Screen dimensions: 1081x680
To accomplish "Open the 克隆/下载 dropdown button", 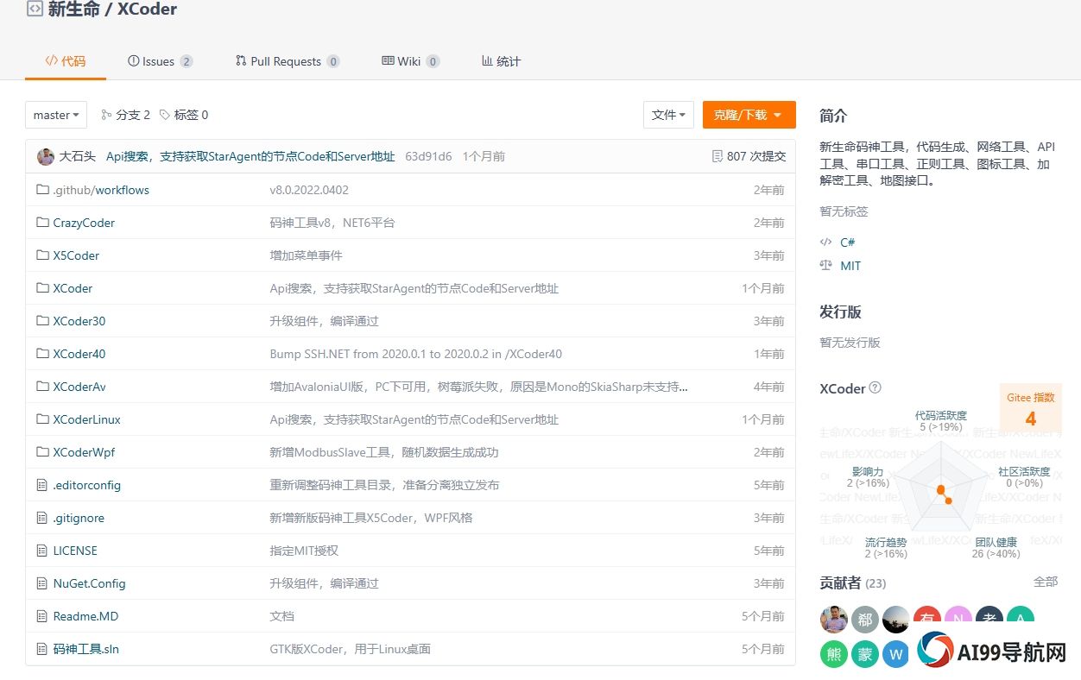I will 749,115.
